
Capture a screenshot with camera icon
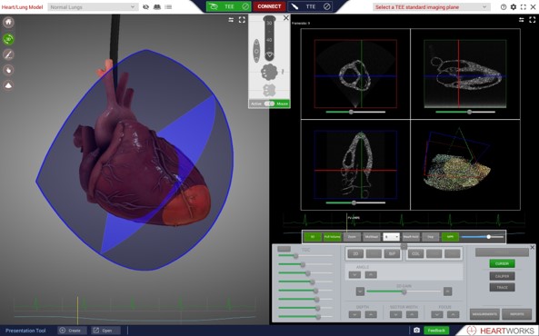pyautogui.click(x=416, y=331)
